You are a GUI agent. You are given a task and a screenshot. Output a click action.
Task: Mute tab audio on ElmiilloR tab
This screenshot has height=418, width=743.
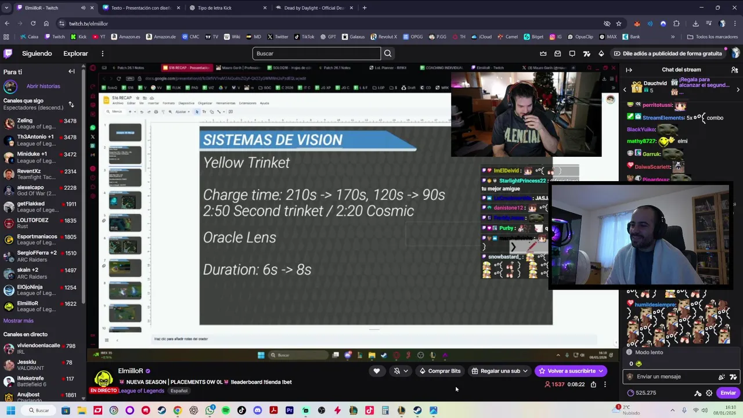83,8
